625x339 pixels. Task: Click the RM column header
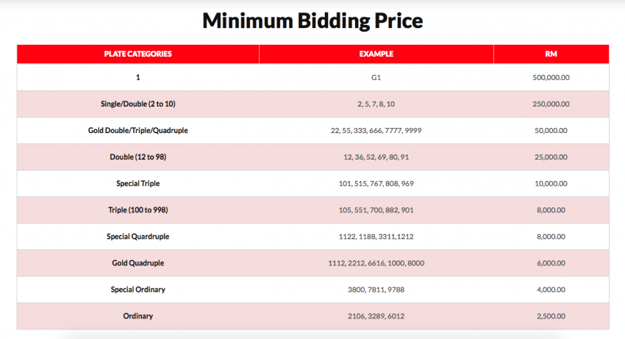coord(551,54)
